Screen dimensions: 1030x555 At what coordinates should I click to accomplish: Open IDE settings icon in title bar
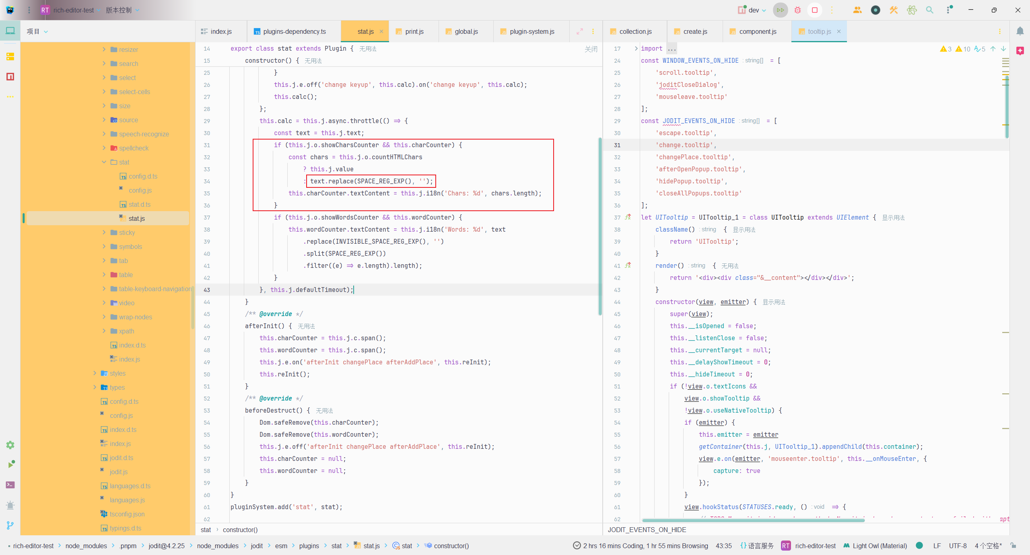tap(949, 10)
